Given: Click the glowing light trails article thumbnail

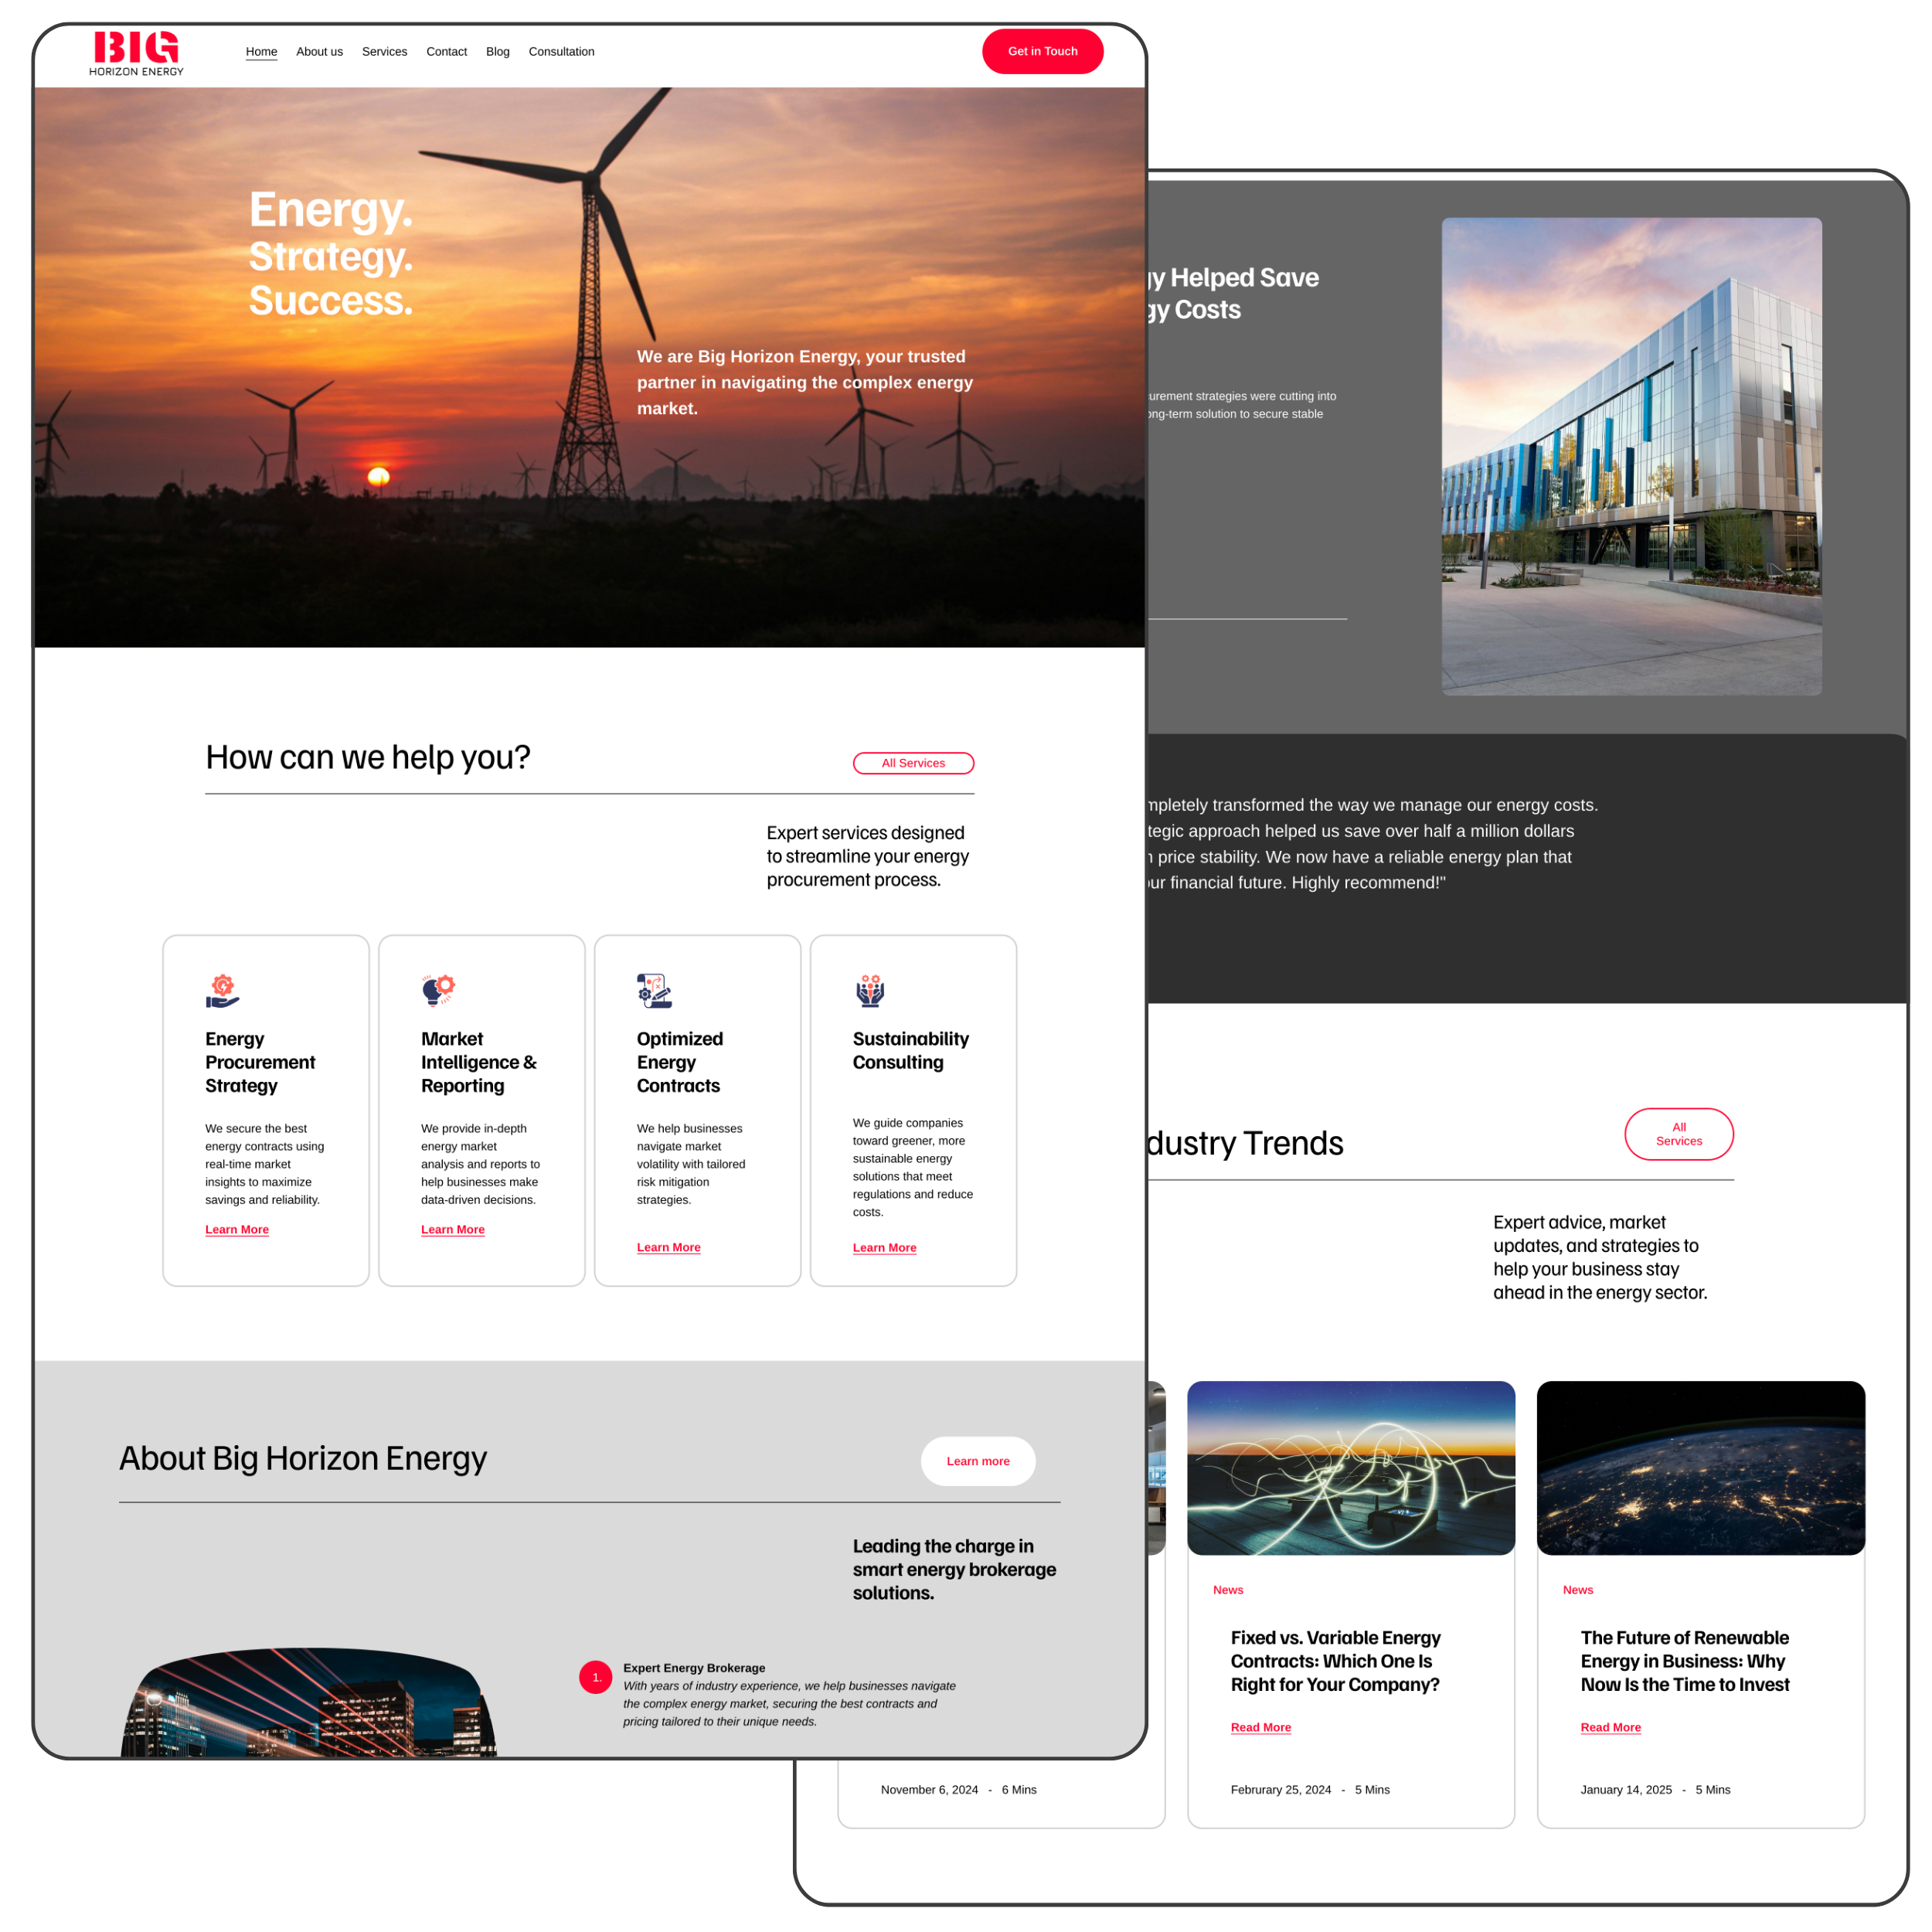Looking at the screenshot, I should (1350, 1467).
